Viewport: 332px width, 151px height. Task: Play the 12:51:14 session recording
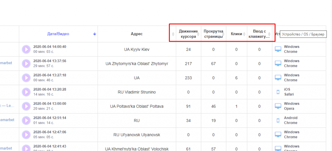click(x=26, y=121)
